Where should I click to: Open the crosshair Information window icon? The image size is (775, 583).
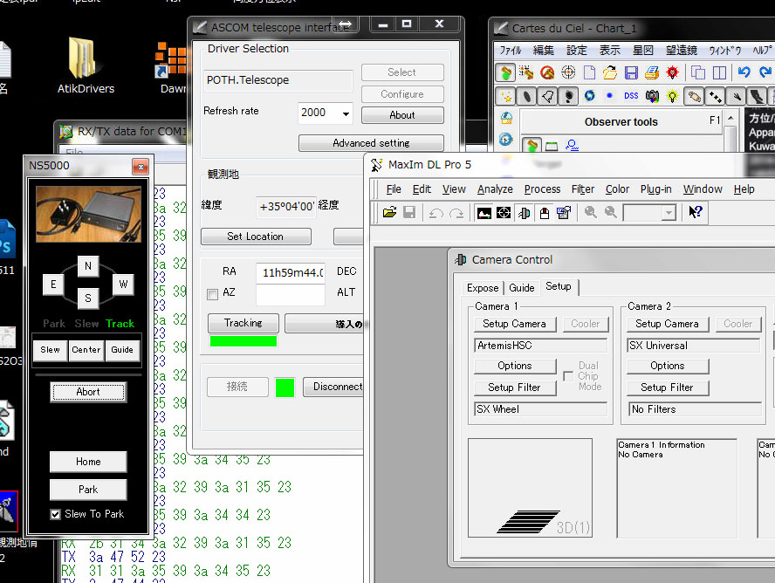[504, 213]
